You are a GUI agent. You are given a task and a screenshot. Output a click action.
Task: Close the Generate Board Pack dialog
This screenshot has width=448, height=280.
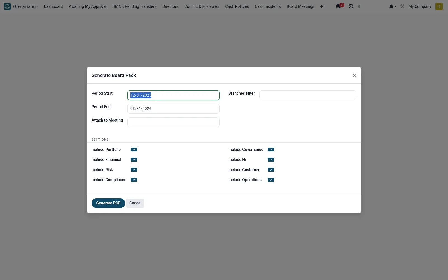(354, 76)
